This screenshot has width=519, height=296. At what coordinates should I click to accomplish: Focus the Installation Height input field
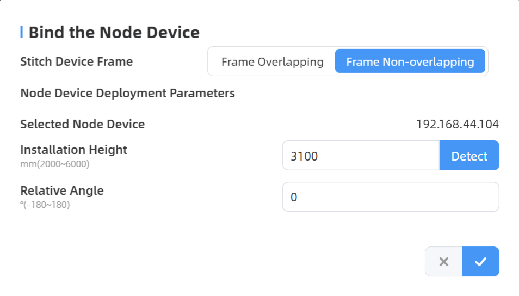point(361,156)
